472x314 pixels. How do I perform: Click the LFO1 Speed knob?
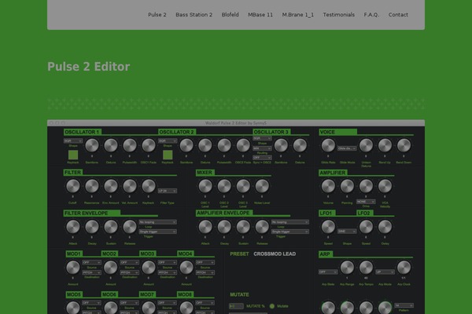pos(328,227)
